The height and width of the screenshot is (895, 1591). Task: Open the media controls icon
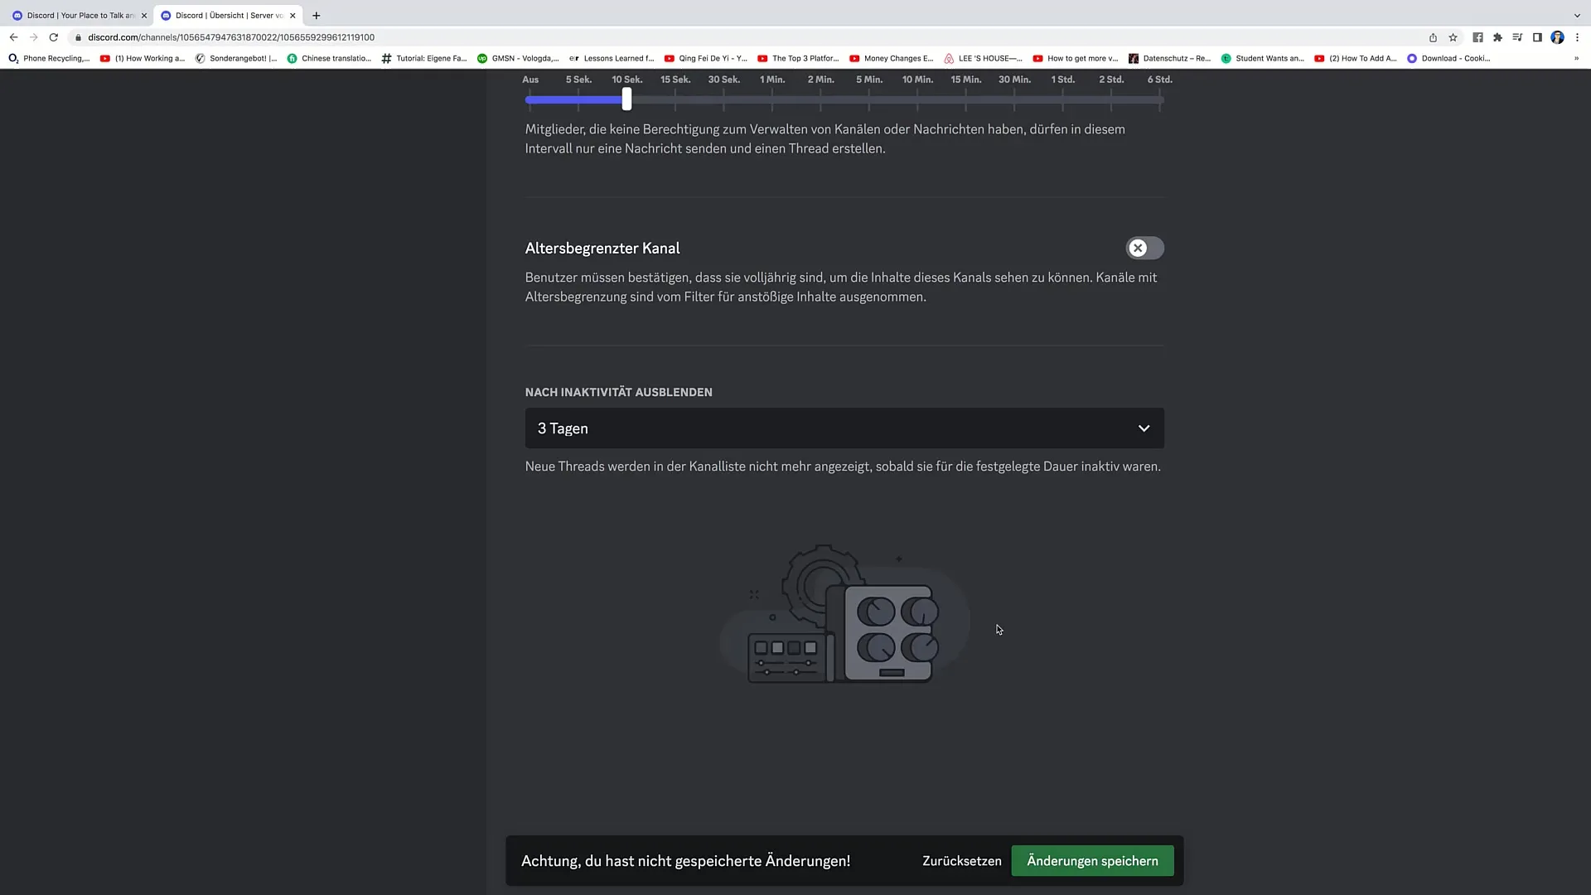click(1517, 37)
